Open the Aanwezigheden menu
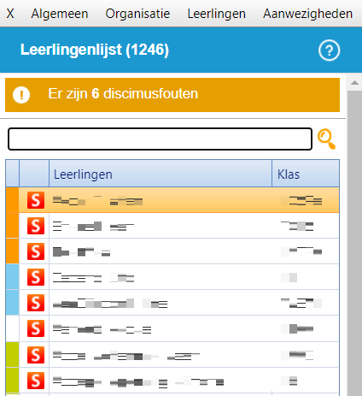This screenshot has width=362, height=396. click(307, 14)
